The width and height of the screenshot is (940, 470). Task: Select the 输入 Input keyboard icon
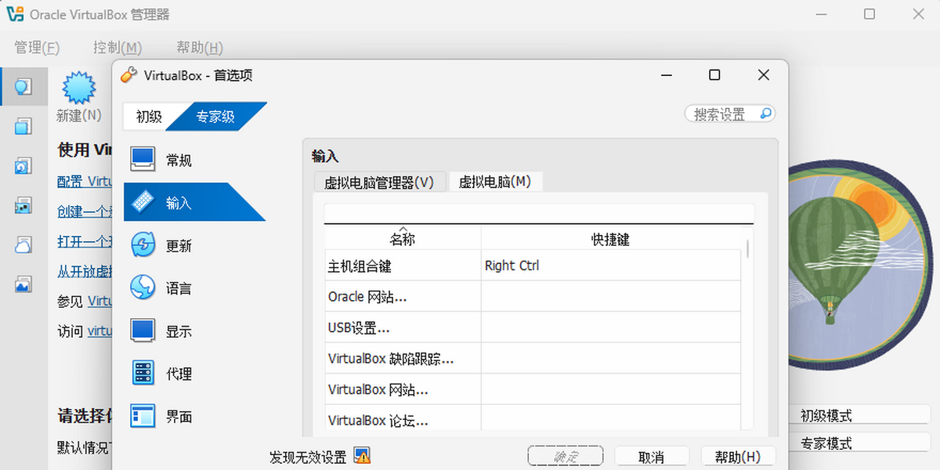coord(143,202)
